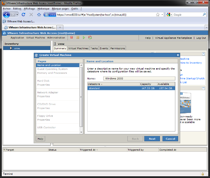The width and height of the screenshot is (210, 178).
Task: Reload the page with refresh icon
Action: [x=23, y=14]
